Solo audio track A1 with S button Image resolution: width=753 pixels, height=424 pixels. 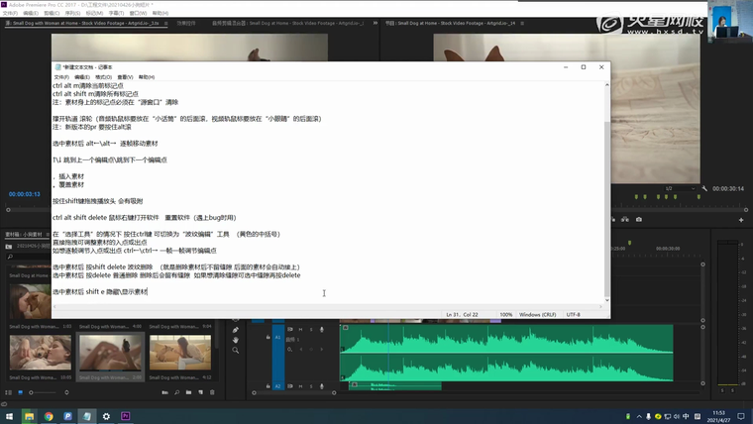pyautogui.click(x=311, y=330)
